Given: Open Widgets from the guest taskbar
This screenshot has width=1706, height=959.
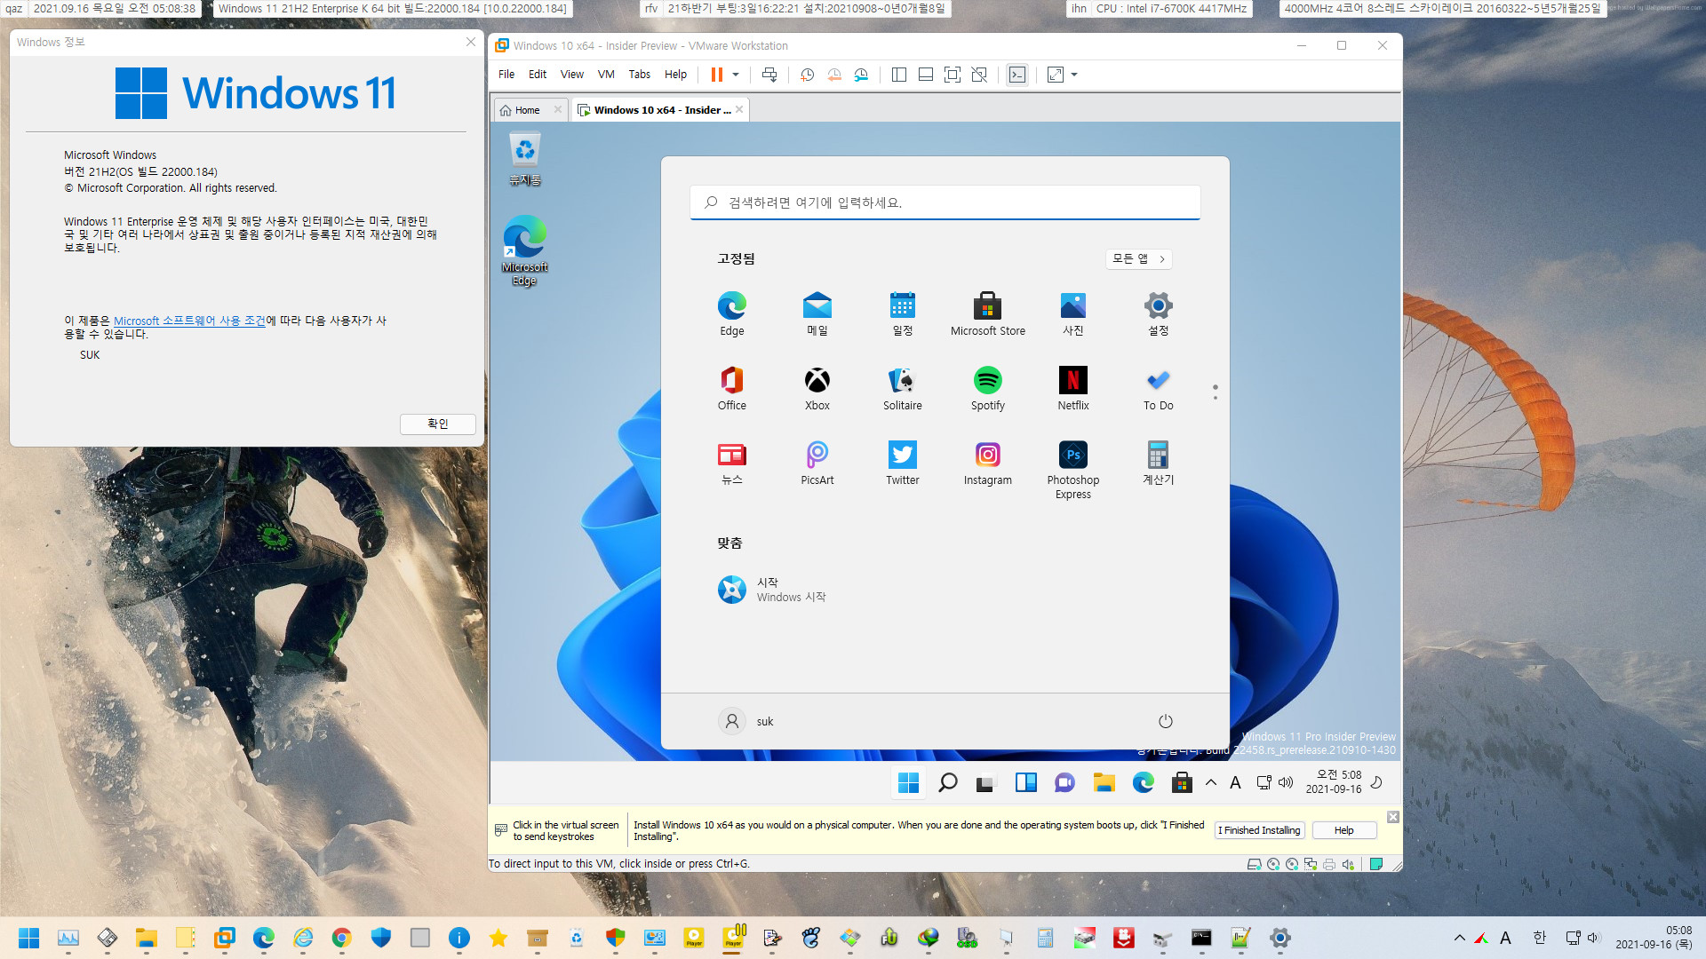Looking at the screenshot, I should tap(1025, 782).
